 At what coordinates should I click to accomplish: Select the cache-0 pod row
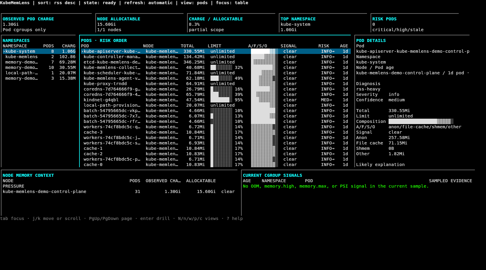point(216,165)
